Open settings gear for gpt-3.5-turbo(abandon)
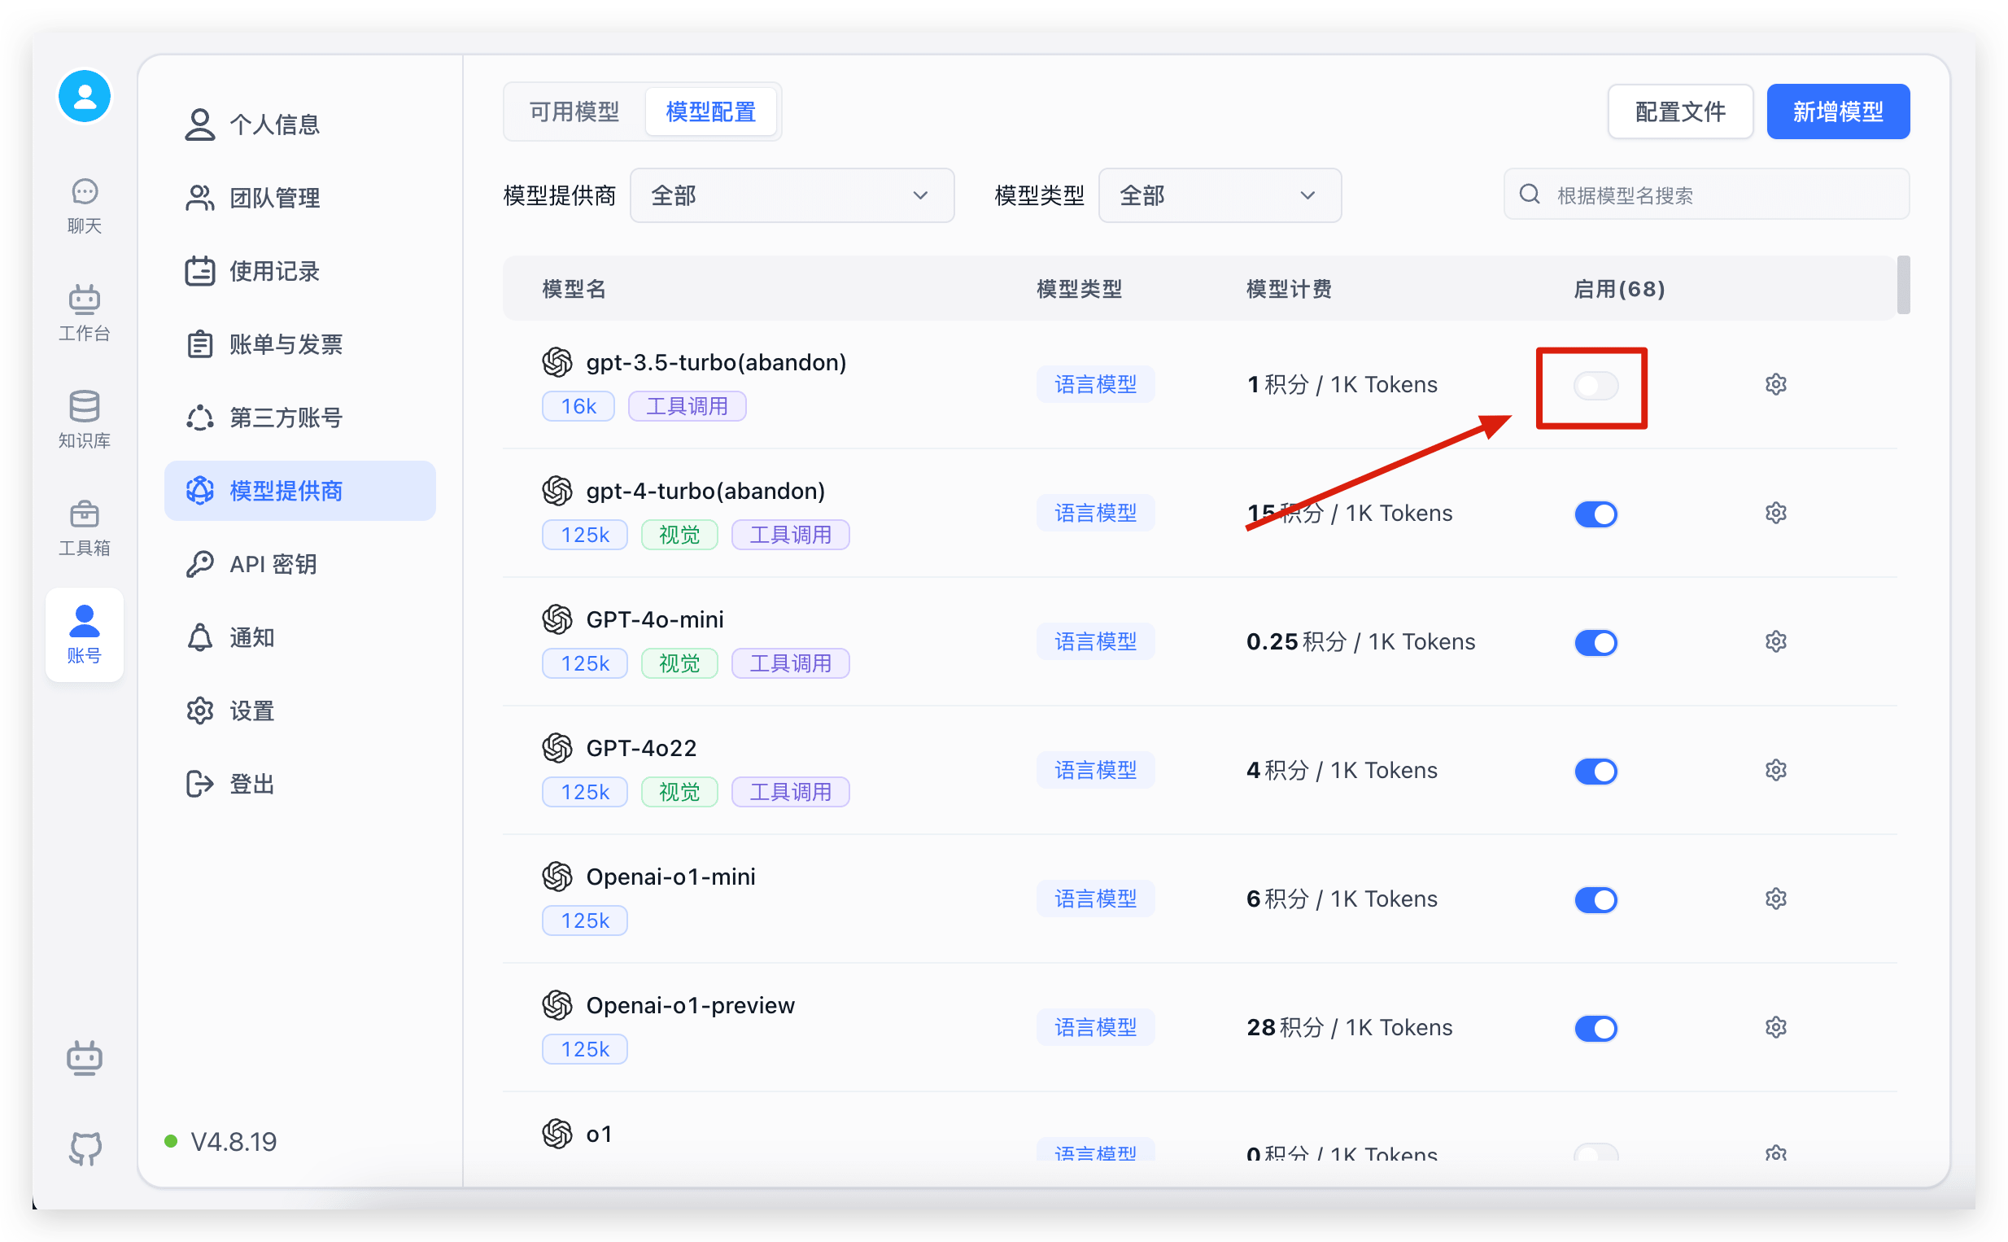 click(x=1775, y=384)
